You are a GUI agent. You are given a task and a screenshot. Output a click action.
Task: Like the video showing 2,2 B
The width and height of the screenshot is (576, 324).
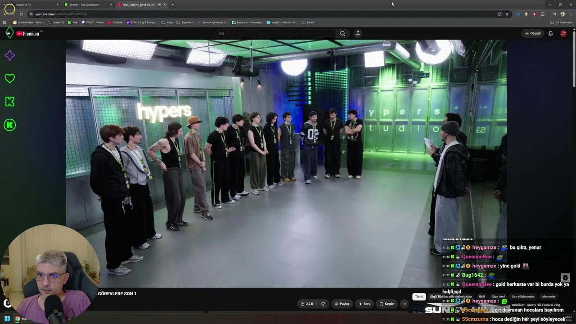[307, 304]
